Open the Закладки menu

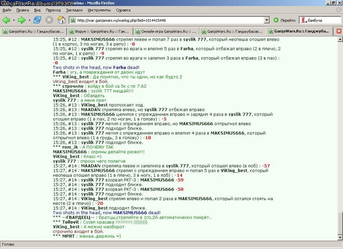click(75, 10)
